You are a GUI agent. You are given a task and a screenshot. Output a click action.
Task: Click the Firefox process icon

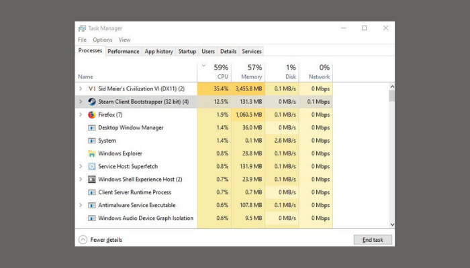[x=92, y=115]
